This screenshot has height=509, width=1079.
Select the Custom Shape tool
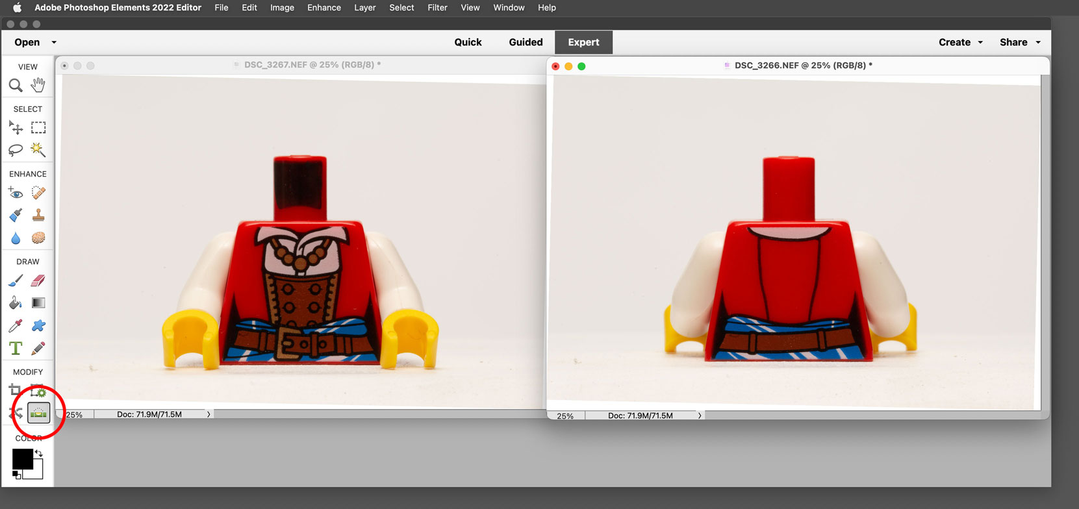click(x=38, y=325)
